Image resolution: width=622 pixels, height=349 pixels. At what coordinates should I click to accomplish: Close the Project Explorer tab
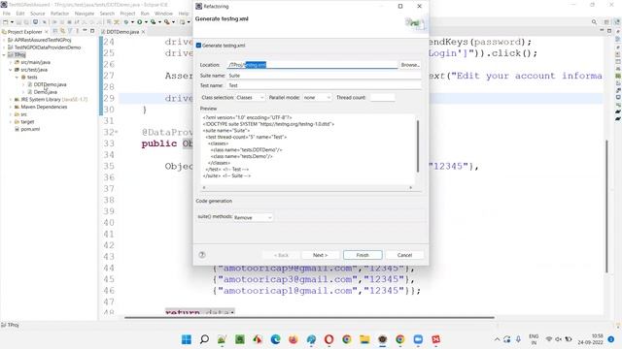click(47, 32)
